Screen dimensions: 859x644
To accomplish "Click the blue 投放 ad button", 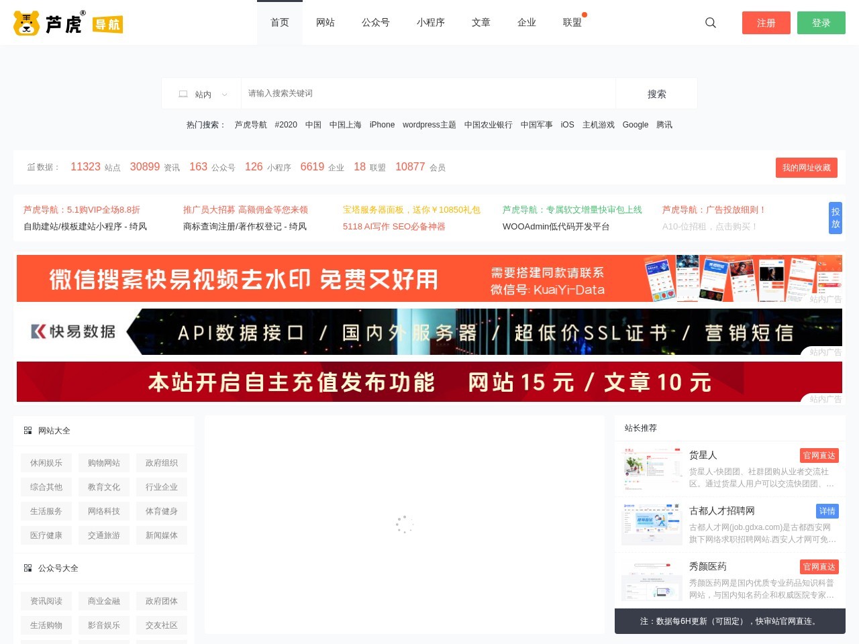I will point(836,218).
